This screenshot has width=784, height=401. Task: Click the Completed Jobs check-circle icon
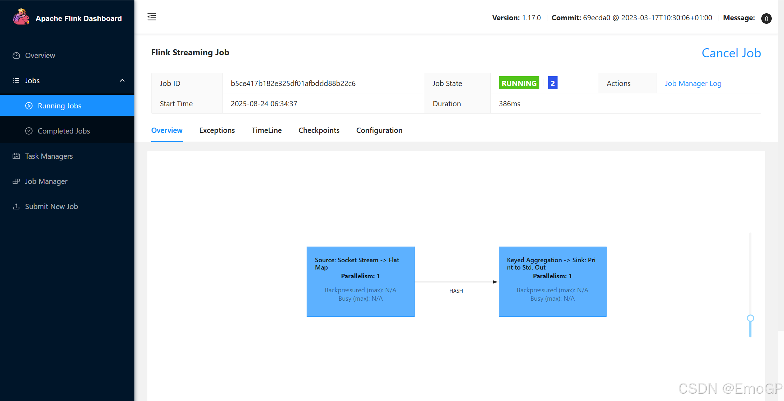(29, 131)
